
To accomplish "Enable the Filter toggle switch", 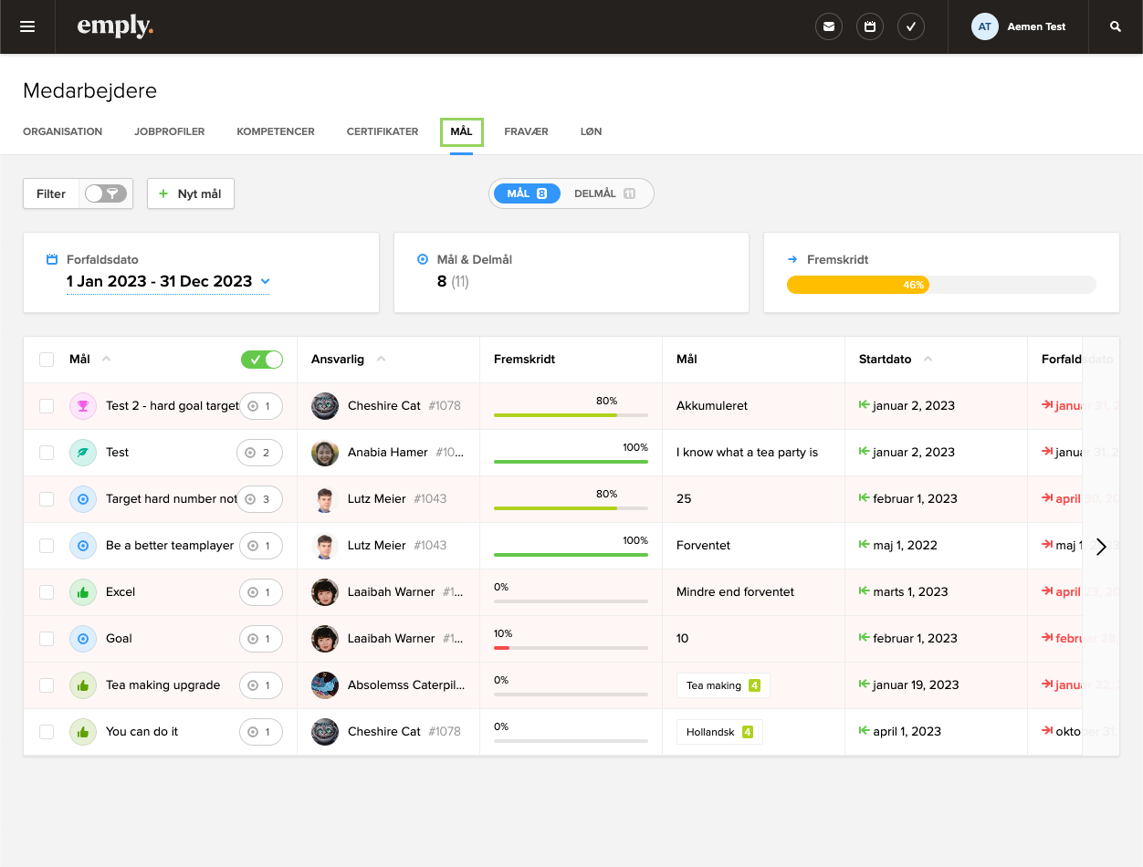I will (x=105, y=193).
